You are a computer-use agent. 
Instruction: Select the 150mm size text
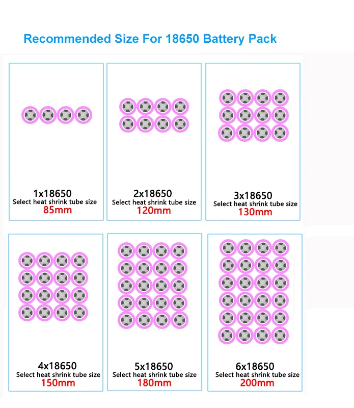click(58, 383)
